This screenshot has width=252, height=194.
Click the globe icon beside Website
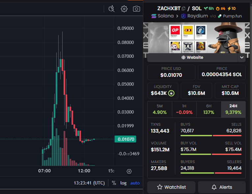click(x=183, y=57)
